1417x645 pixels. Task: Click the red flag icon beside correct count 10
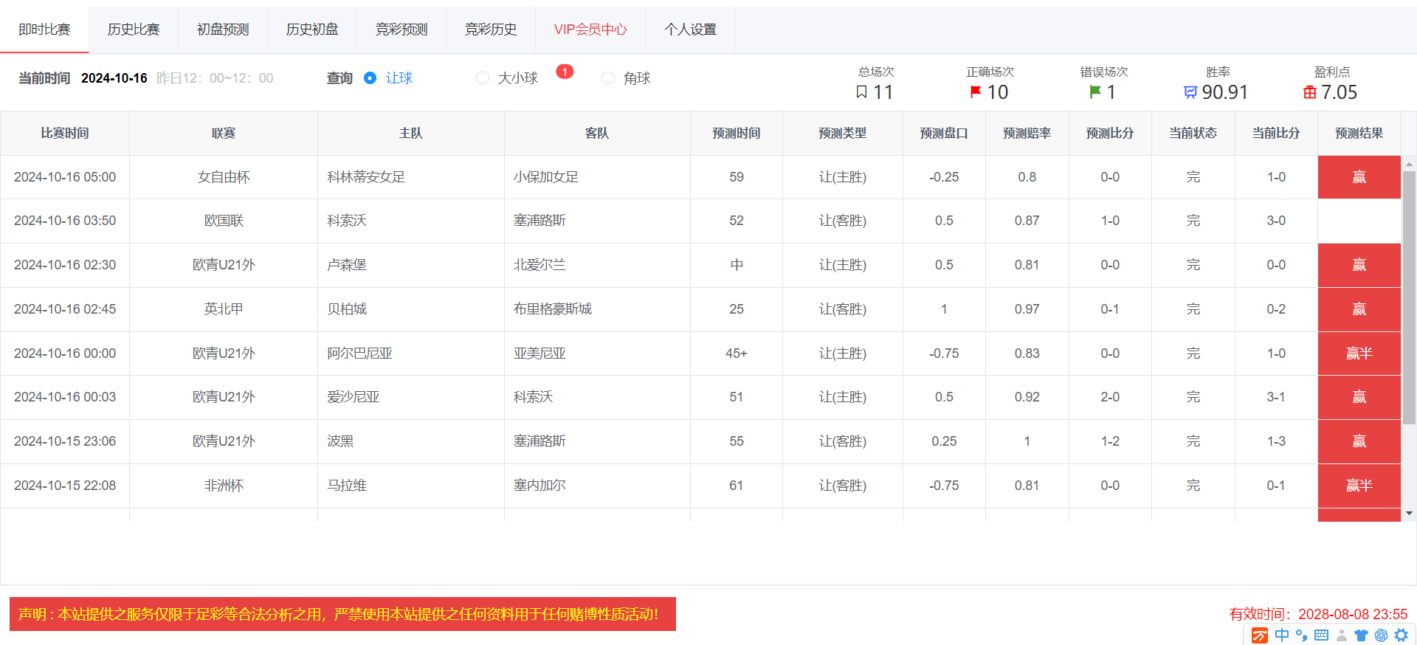976,92
